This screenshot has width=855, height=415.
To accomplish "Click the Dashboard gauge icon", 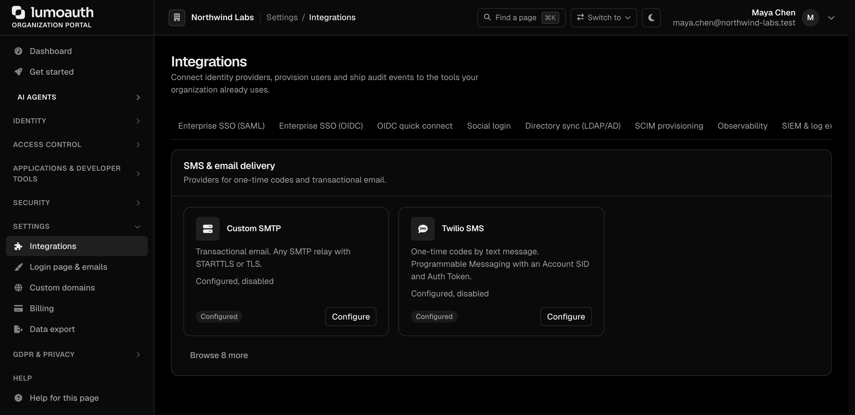I will point(18,51).
